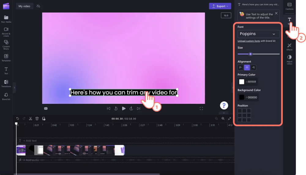The height and width of the screenshot is (175, 306).
Task: Open Your media panel
Action: point(6,19)
